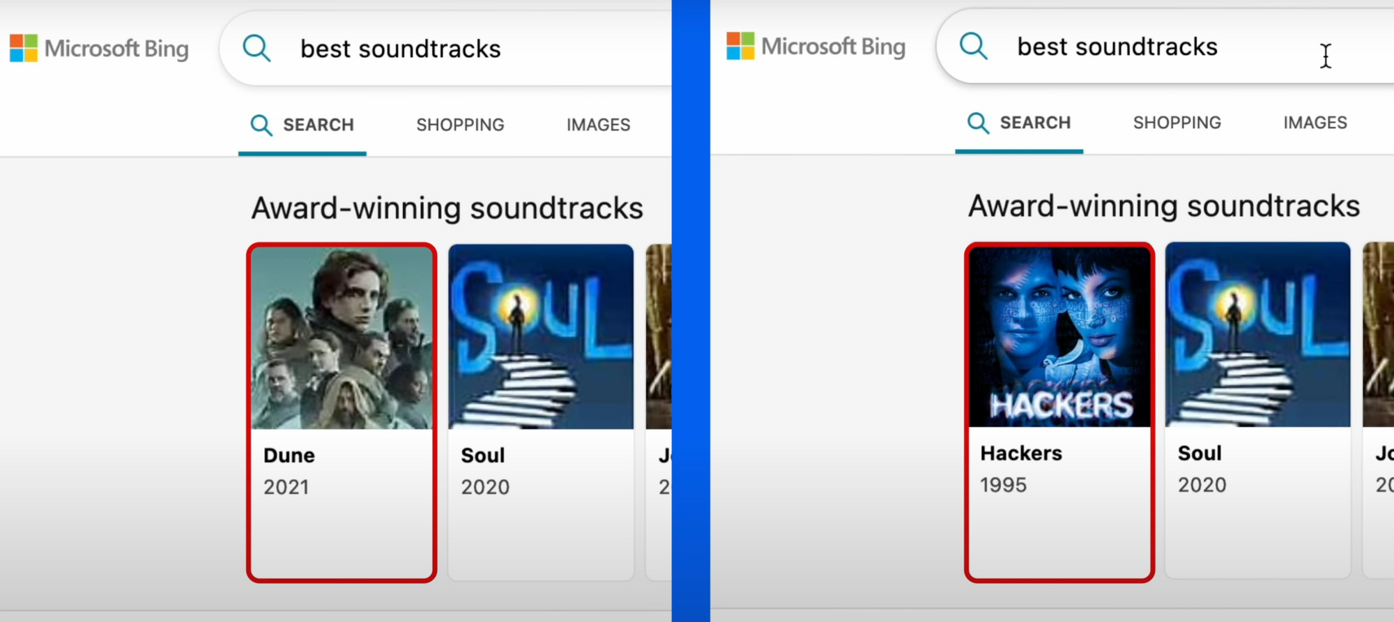
Task: Click the year 1995 under Hackers
Action: [x=1003, y=485]
